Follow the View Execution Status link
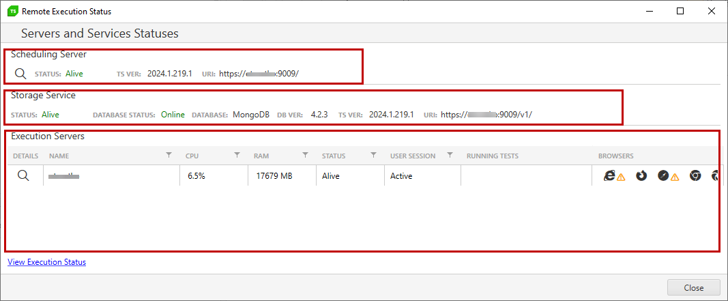Screen dimensions: 728x301 tap(47, 262)
